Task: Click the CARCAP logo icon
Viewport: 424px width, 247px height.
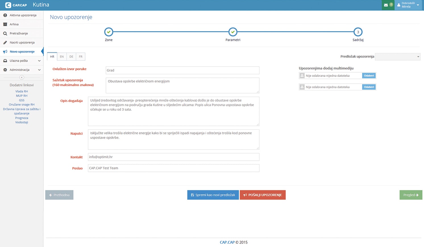Action: 8,5
